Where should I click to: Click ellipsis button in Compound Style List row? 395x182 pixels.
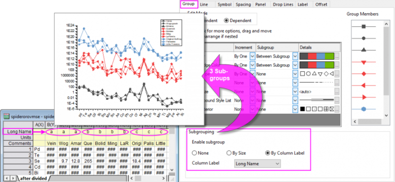(337, 100)
